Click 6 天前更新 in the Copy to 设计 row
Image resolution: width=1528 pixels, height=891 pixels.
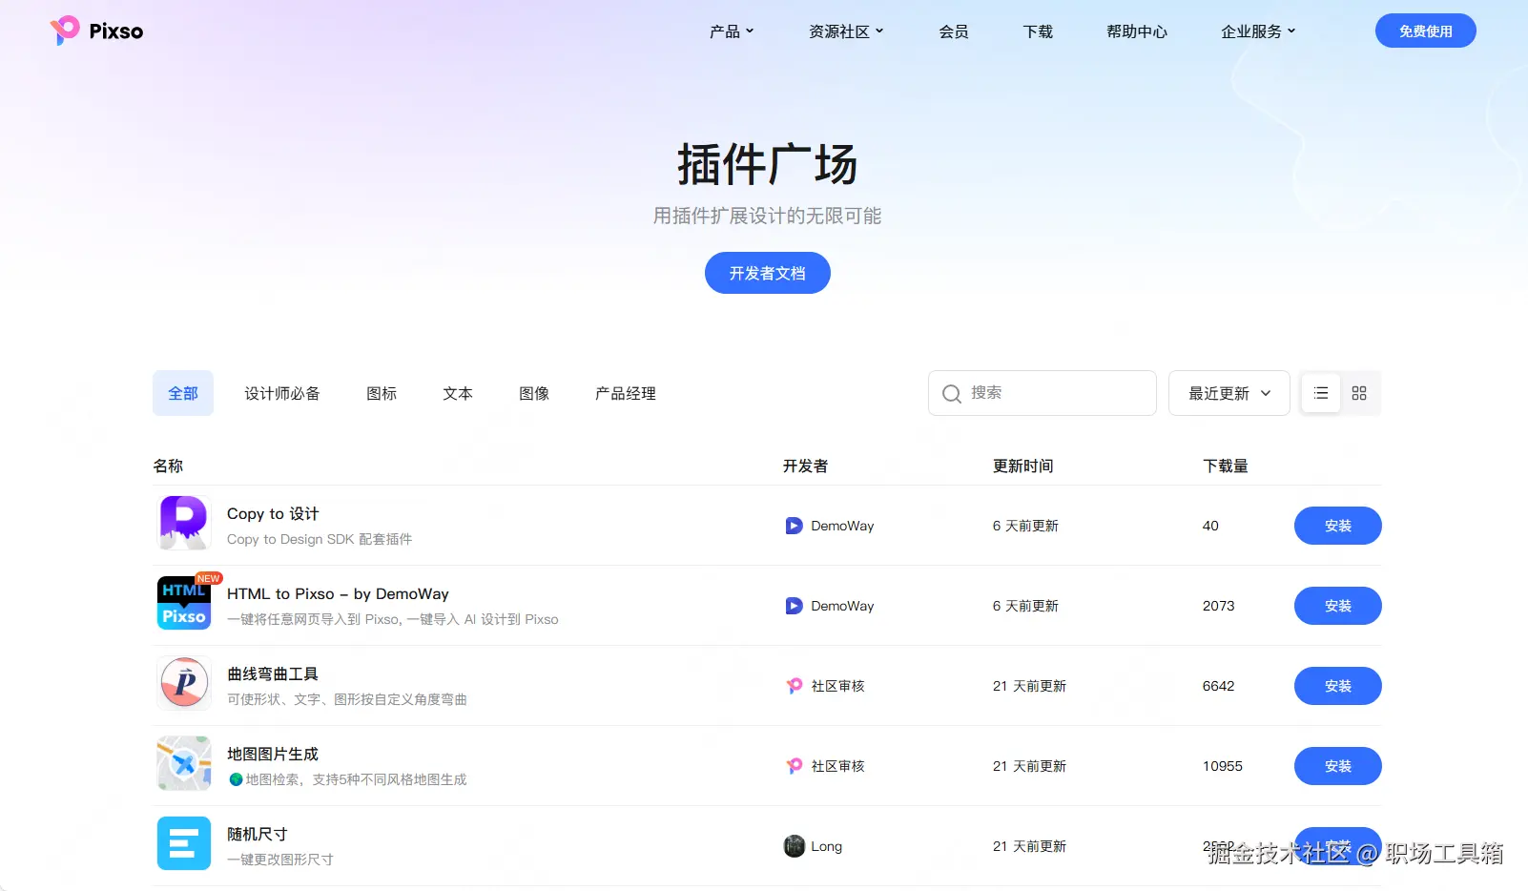click(x=1025, y=526)
